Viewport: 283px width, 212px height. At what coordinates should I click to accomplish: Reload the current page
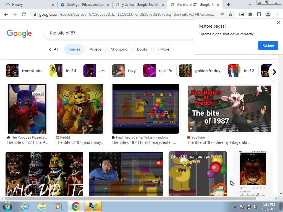coord(24,14)
